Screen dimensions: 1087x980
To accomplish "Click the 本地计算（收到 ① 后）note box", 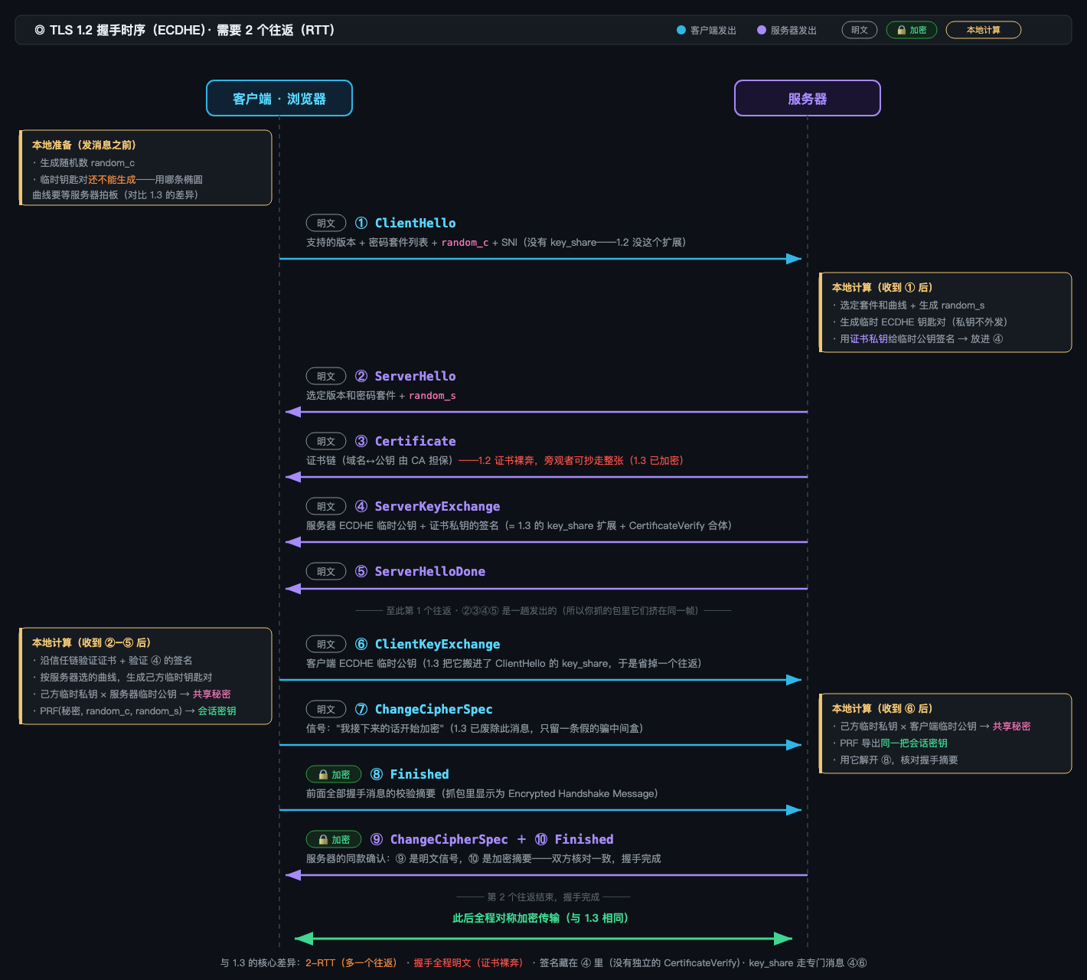I will click(x=945, y=312).
